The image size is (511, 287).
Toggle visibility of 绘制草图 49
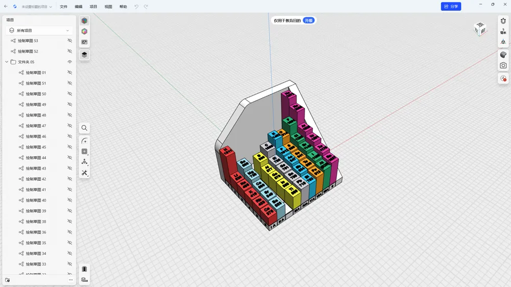tap(69, 104)
